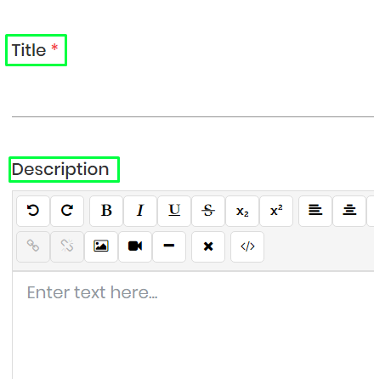Apply subscript formatting
The height and width of the screenshot is (379, 374).
click(x=242, y=211)
